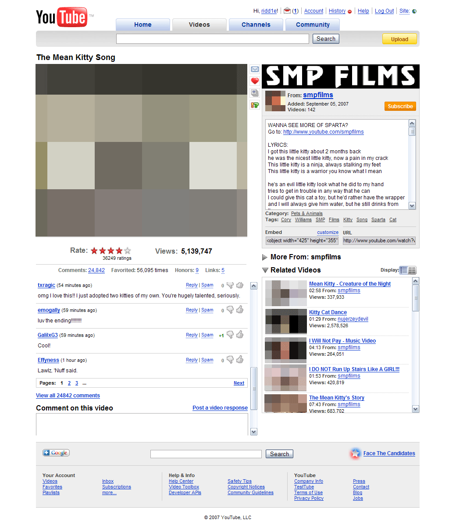The width and height of the screenshot is (456, 527).
Task: Click the add to playlist icon
Action: (x=255, y=93)
